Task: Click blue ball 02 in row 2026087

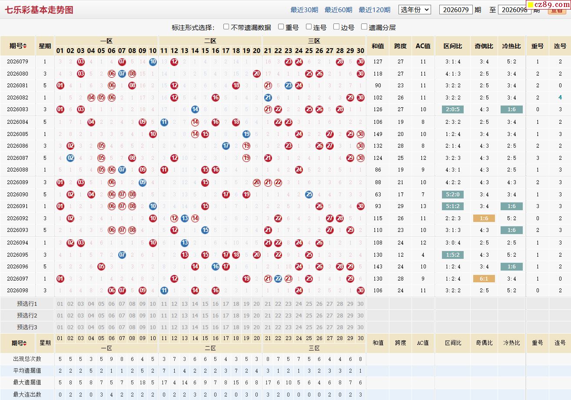Action: pyautogui.click(x=70, y=158)
